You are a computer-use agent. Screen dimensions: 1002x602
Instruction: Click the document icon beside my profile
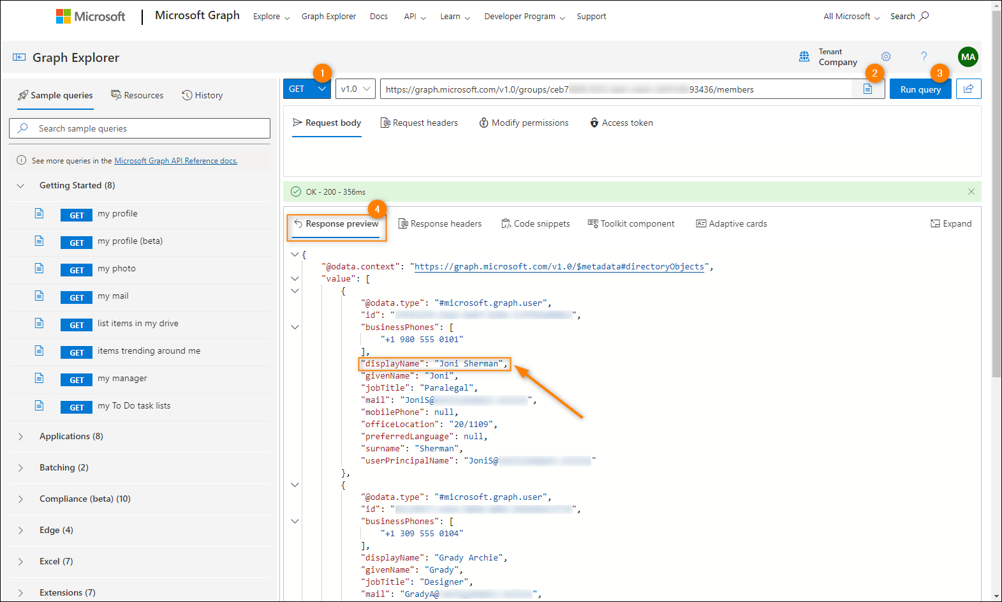pyautogui.click(x=39, y=213)
